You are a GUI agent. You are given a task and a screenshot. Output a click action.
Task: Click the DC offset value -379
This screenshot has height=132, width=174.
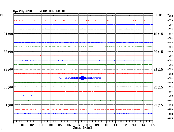point(170,20)
